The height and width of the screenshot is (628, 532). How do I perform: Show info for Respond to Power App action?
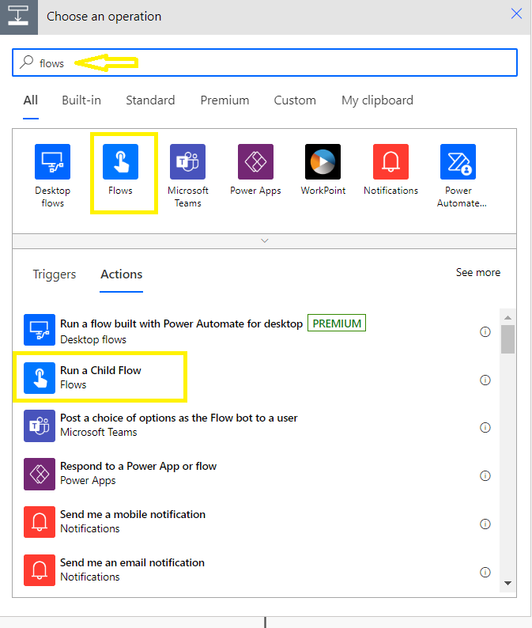[x=485, y=475]
